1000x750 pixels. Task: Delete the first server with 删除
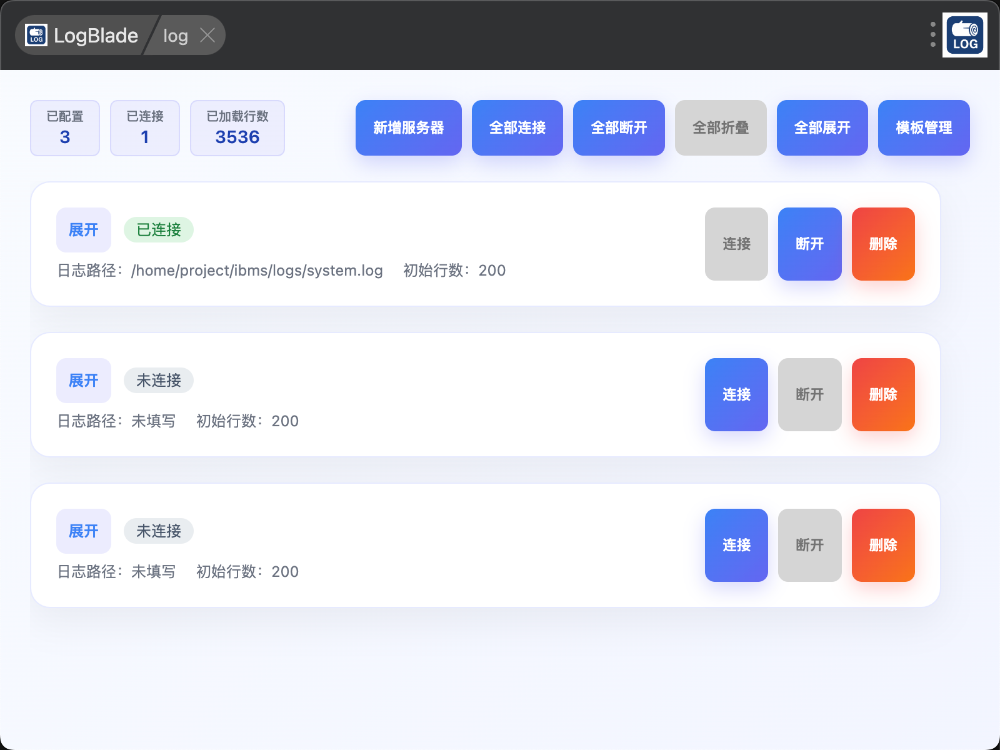point(883,244)
